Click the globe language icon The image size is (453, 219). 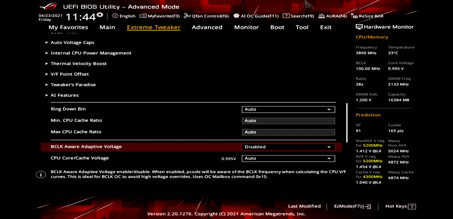pos(115,16)
